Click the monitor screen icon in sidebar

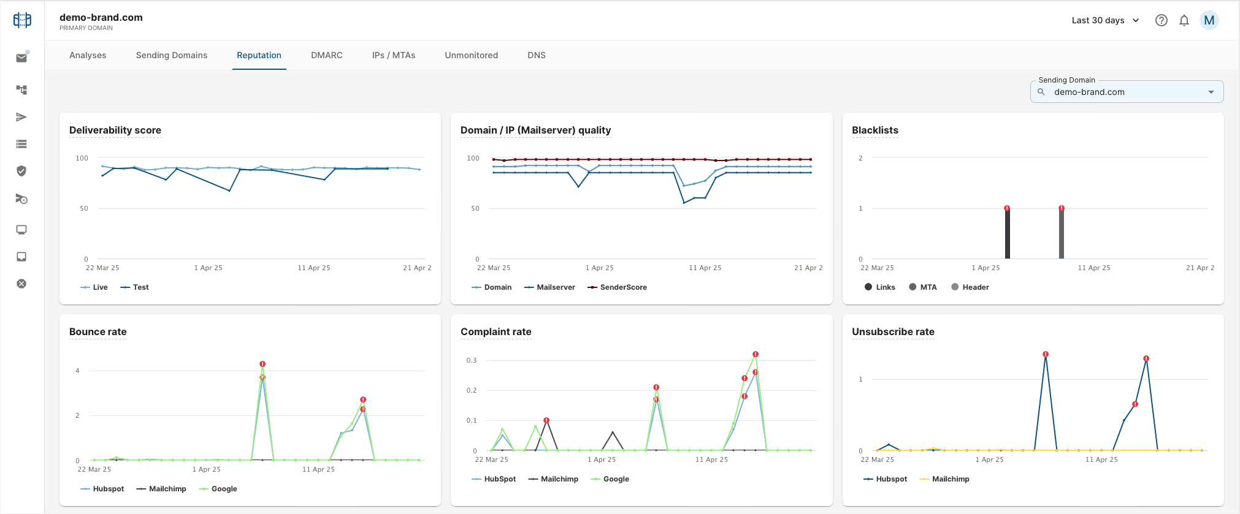click(21, 230)
